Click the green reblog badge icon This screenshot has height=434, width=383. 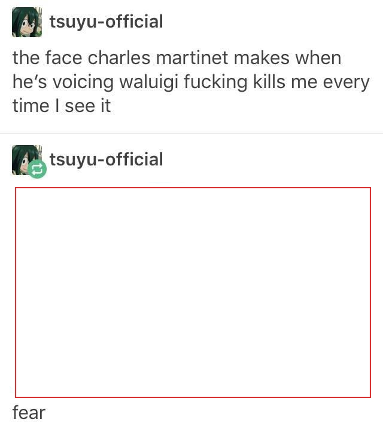coord(37,169)
